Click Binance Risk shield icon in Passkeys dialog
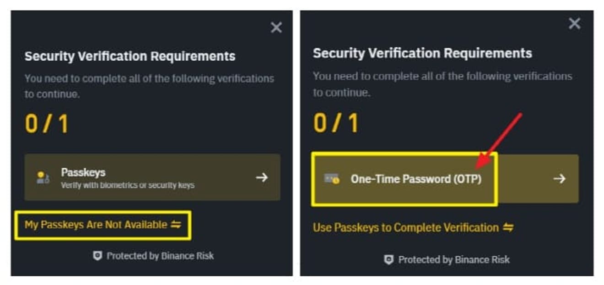This screenshot has width=604, height=285. tap(97, 256)
